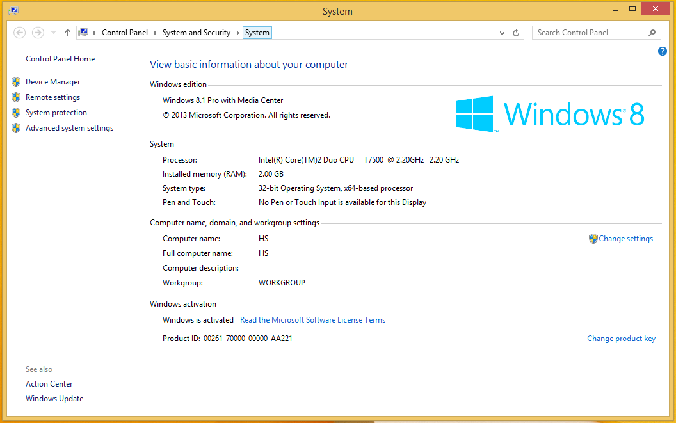676x423 pixels.
Task: Select System breadcrumb item
Action: (x=257, y=33)
